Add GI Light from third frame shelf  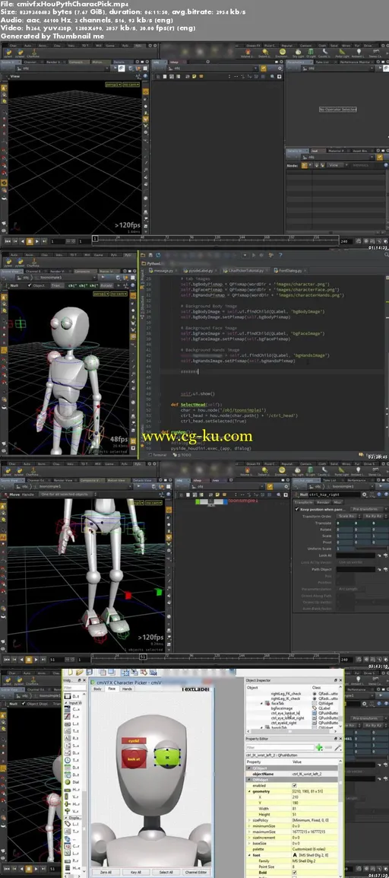(x=311, y=472)
